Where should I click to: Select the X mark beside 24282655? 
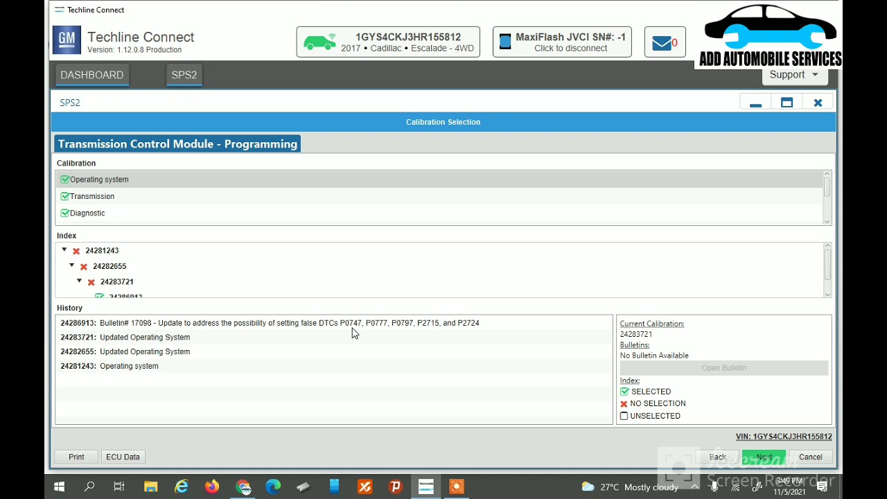[84, 267]
